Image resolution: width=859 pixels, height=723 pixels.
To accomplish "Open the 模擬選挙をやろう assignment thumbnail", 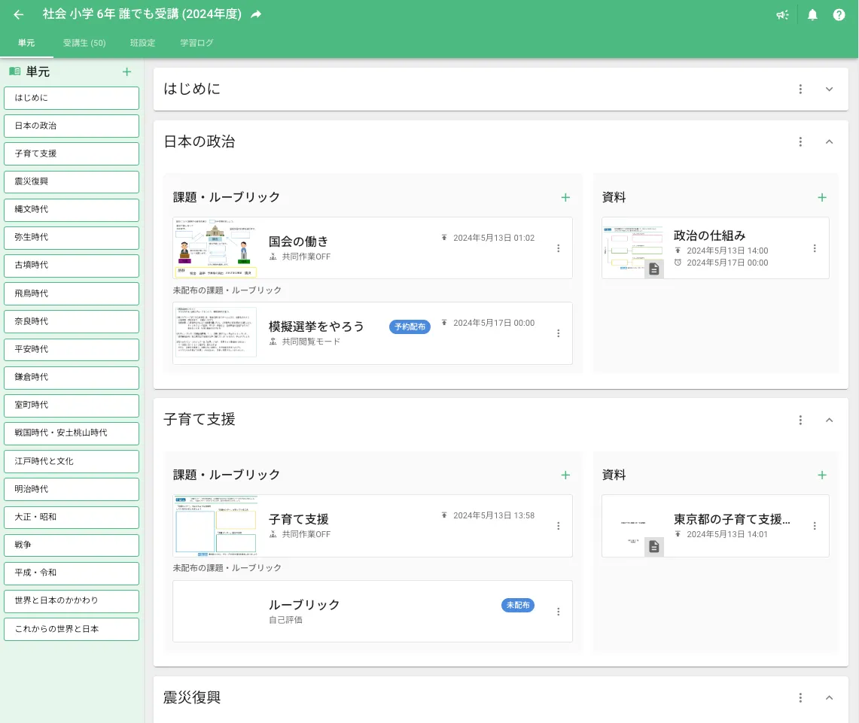I will tap(215, 333).
